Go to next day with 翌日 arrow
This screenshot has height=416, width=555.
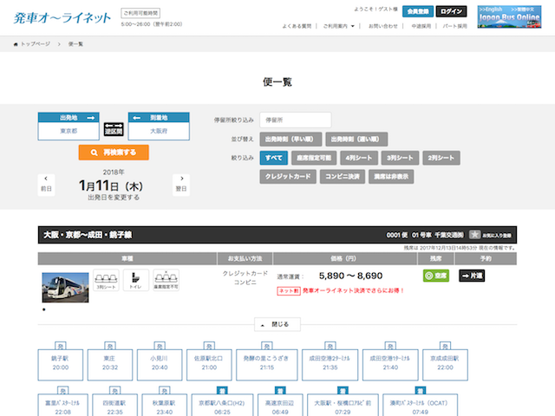click(x=181, y=185)
